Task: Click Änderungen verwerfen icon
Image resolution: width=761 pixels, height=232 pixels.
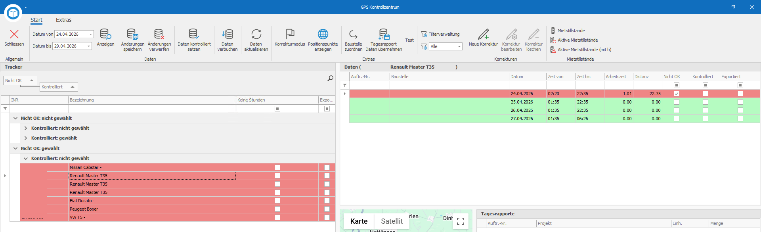Action: (x=159, y=34)
